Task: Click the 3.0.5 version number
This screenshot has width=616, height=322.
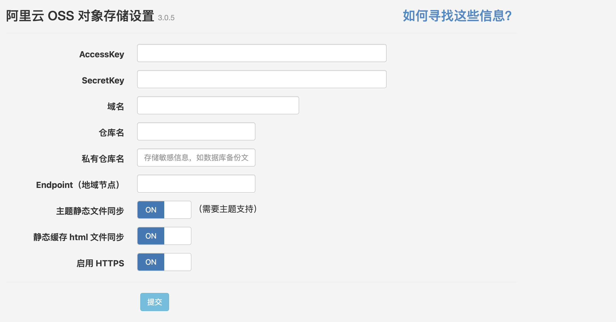Action: click(x=166, y=18)
